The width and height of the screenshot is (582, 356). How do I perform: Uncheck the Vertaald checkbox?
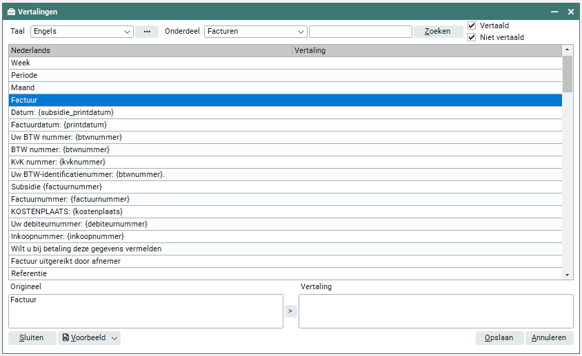(x=472, y=25)
